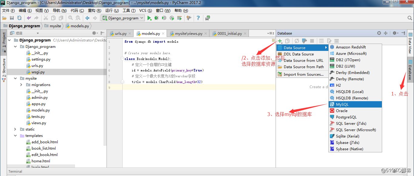Open Database panel gear dropdown
The width and height of the screenshot is (414, 176).
click(x=395, y=33)
